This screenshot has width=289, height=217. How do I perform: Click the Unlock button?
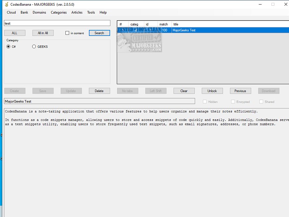click(x=212, y=91)
